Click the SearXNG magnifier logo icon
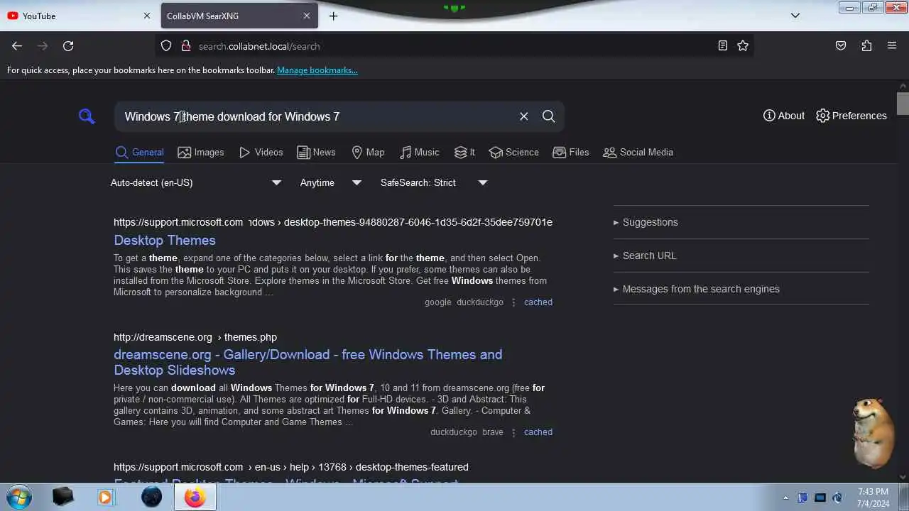Screen dimensions: 909x511 point(87,116)
